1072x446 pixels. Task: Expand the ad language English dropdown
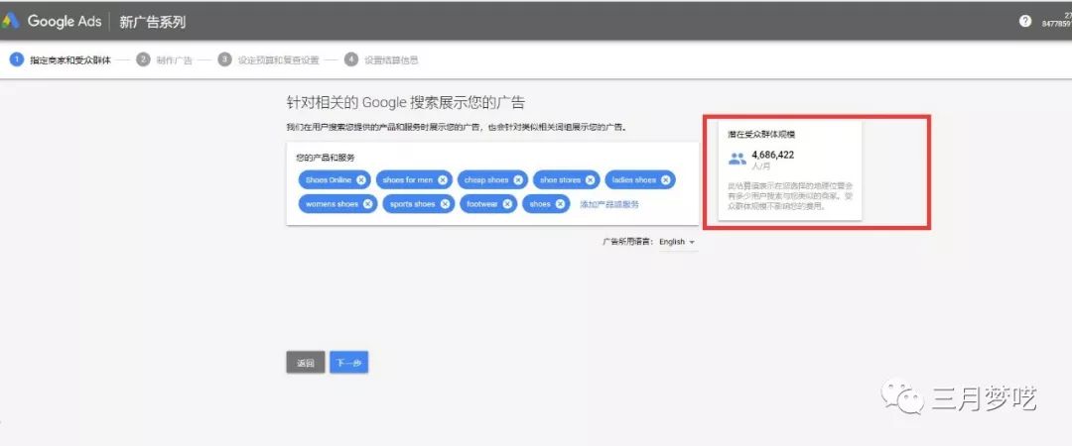[x=678, y=242]
